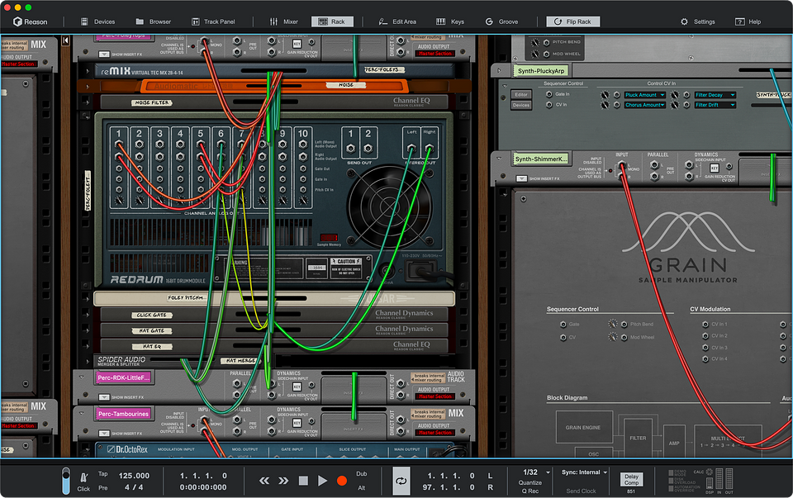Image resolution: width=793 pixels, height=498 pixels.
Task: Toggle the Flip Rack button
Action: (570, 21)
